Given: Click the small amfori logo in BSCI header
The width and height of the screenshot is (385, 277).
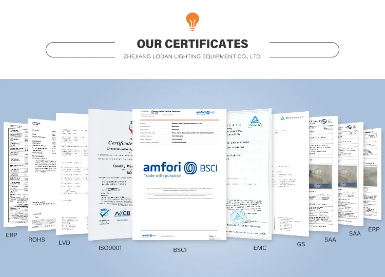Looking at the screenshot, I should click(x=205, y=113).
